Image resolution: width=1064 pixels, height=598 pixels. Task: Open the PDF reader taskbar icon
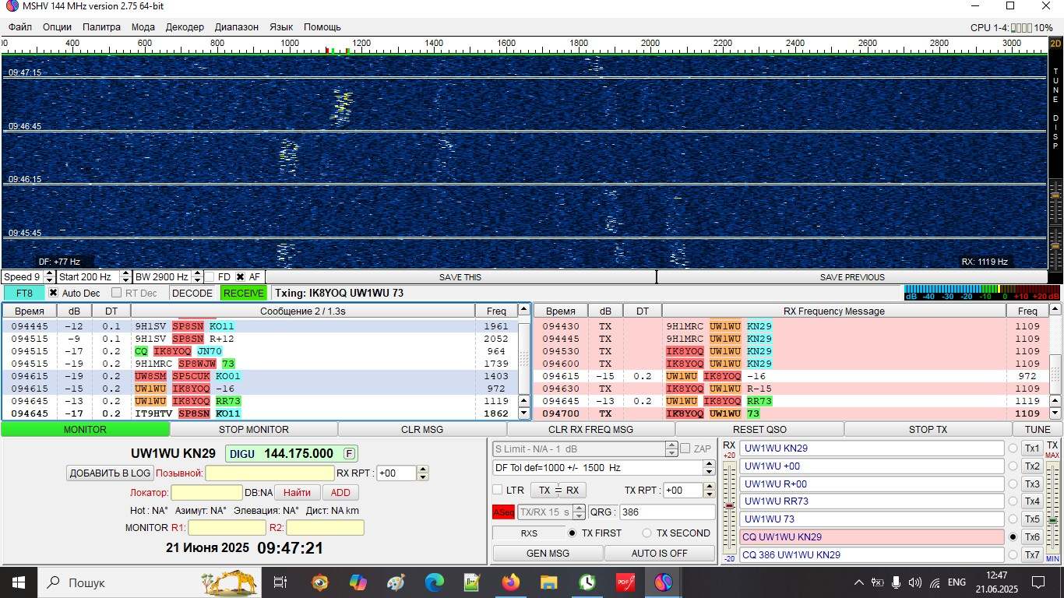[x=625, y=582]
